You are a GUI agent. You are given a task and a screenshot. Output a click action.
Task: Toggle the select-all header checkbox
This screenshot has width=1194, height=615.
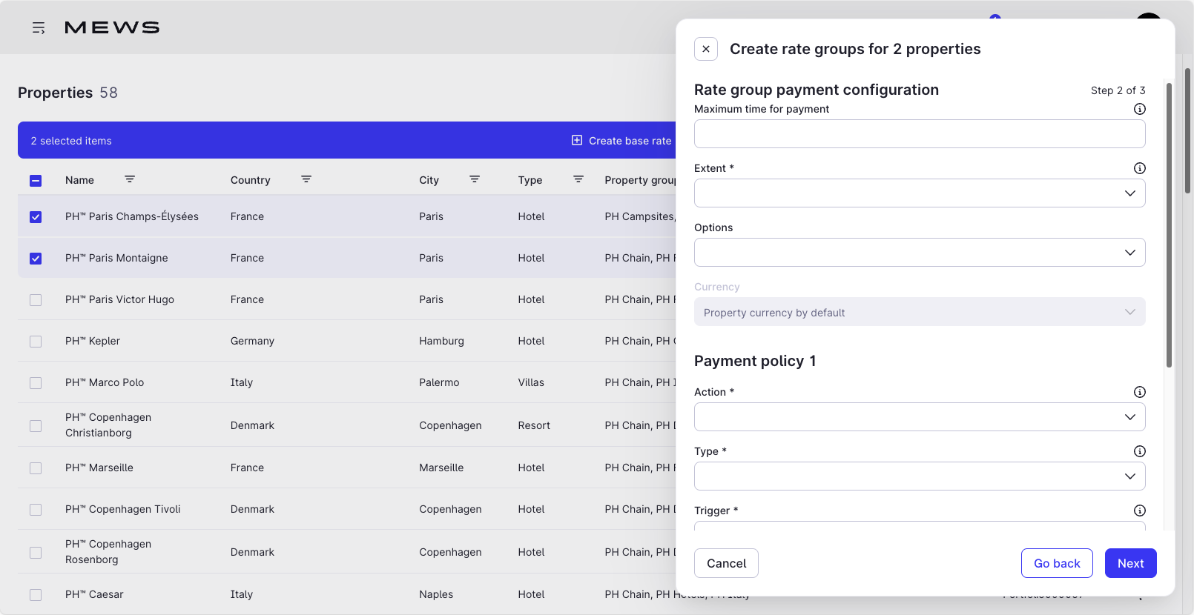(x=36, y=180)
